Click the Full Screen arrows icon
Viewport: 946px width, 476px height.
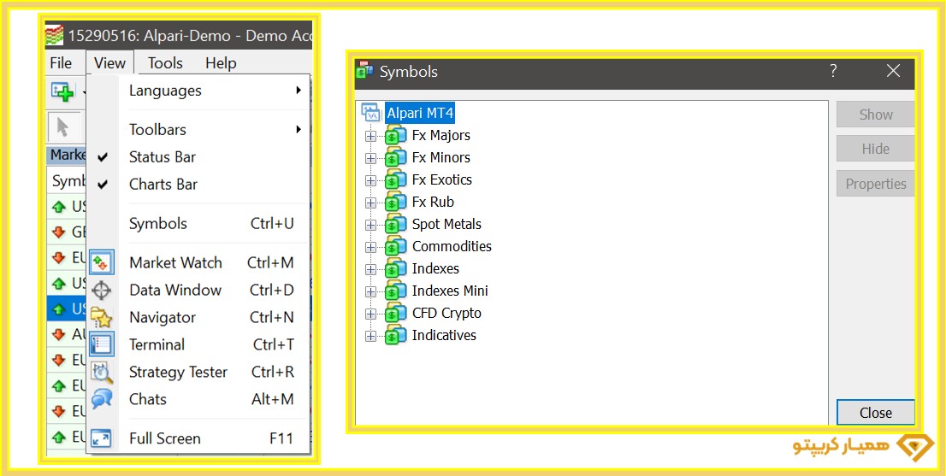pyautogui.click(x=101, y=438)
